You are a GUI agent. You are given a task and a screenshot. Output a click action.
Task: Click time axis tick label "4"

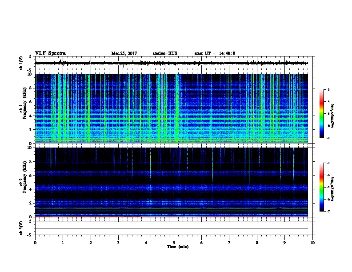[146, 243]
